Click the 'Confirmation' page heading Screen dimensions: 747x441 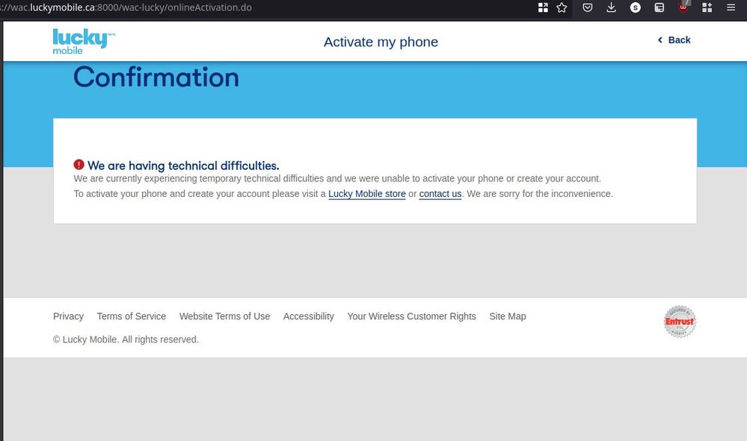click(x=156, y=77)
